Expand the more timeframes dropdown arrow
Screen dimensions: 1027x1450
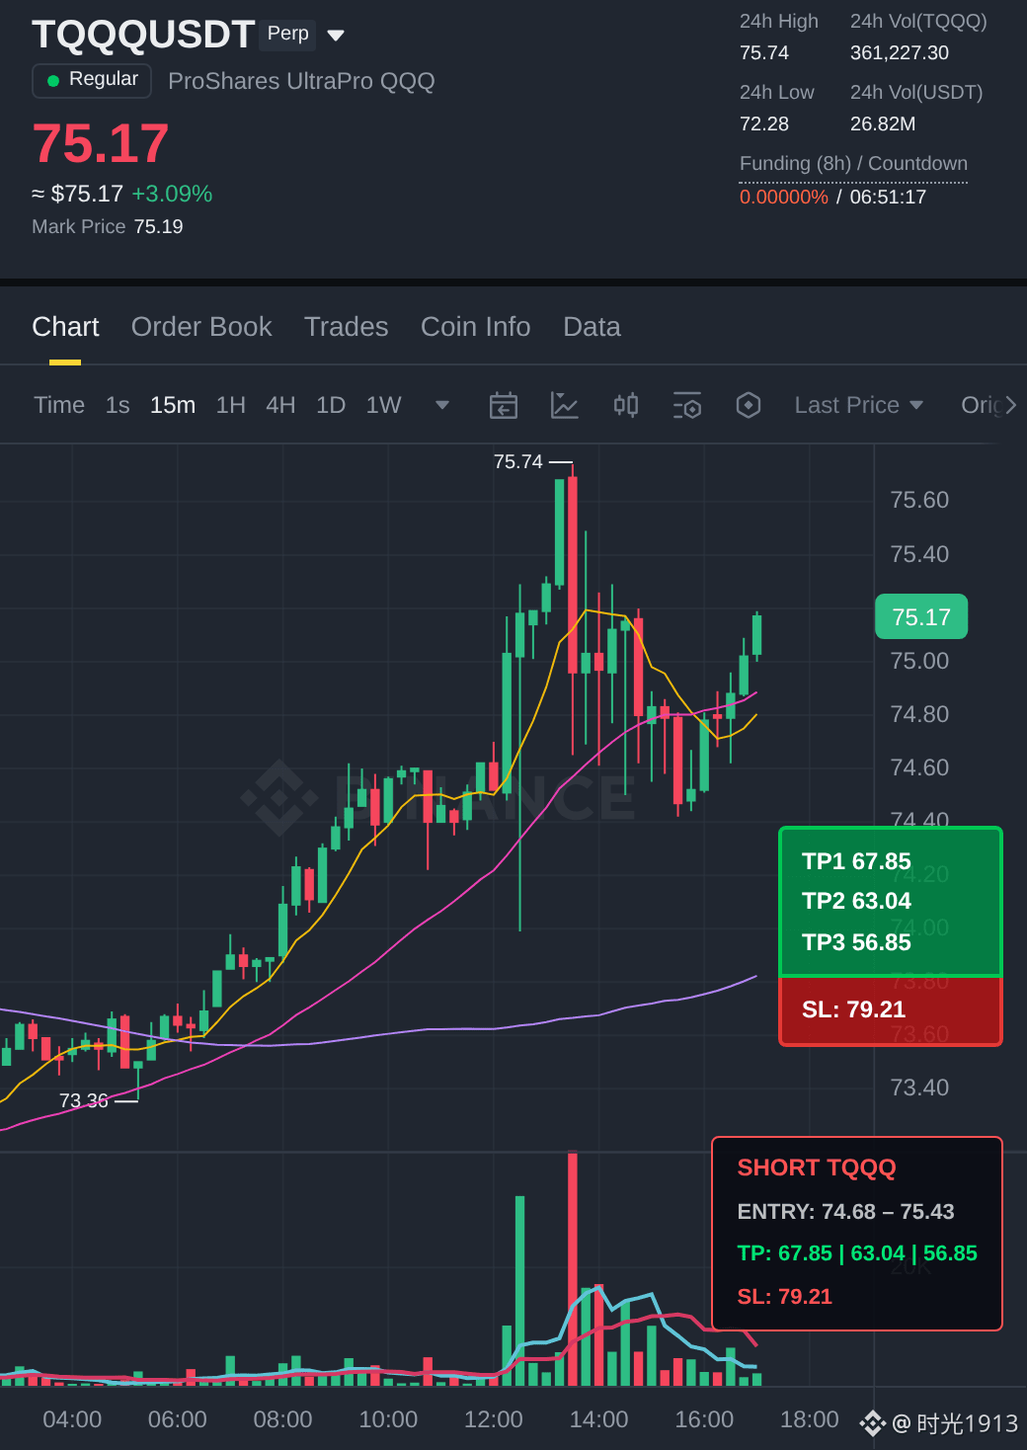pos(442,405)
